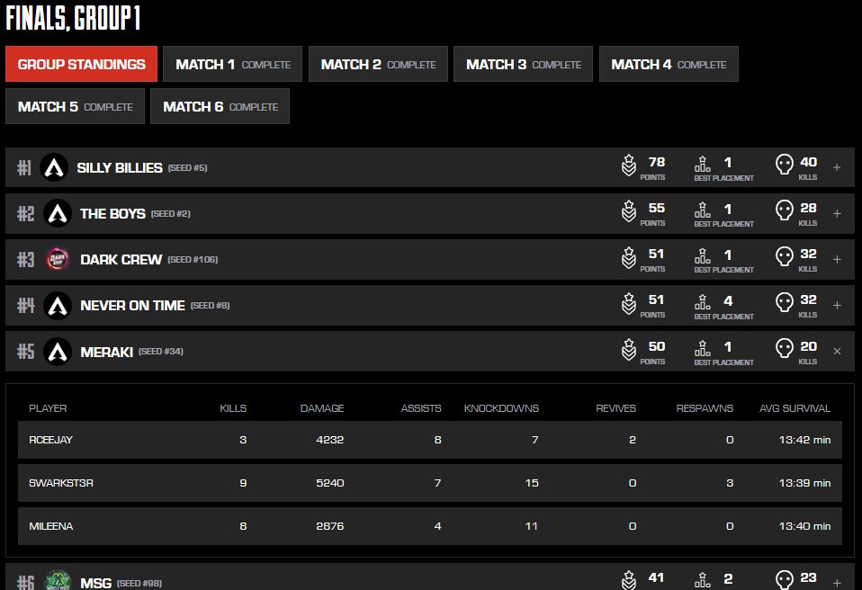Expand The Boys team details

point(837,214)
